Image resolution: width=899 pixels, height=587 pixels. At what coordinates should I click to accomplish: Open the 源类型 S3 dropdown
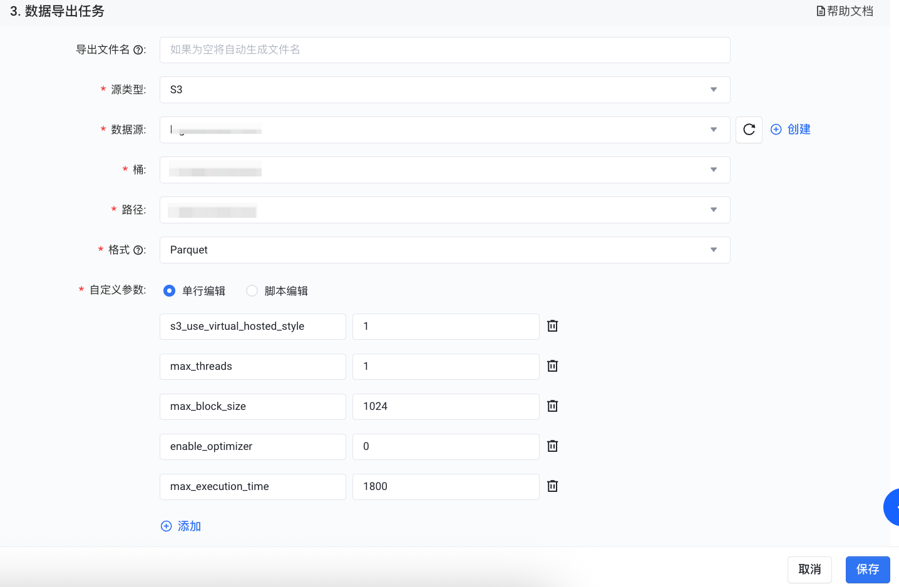[x=444, y=89]
